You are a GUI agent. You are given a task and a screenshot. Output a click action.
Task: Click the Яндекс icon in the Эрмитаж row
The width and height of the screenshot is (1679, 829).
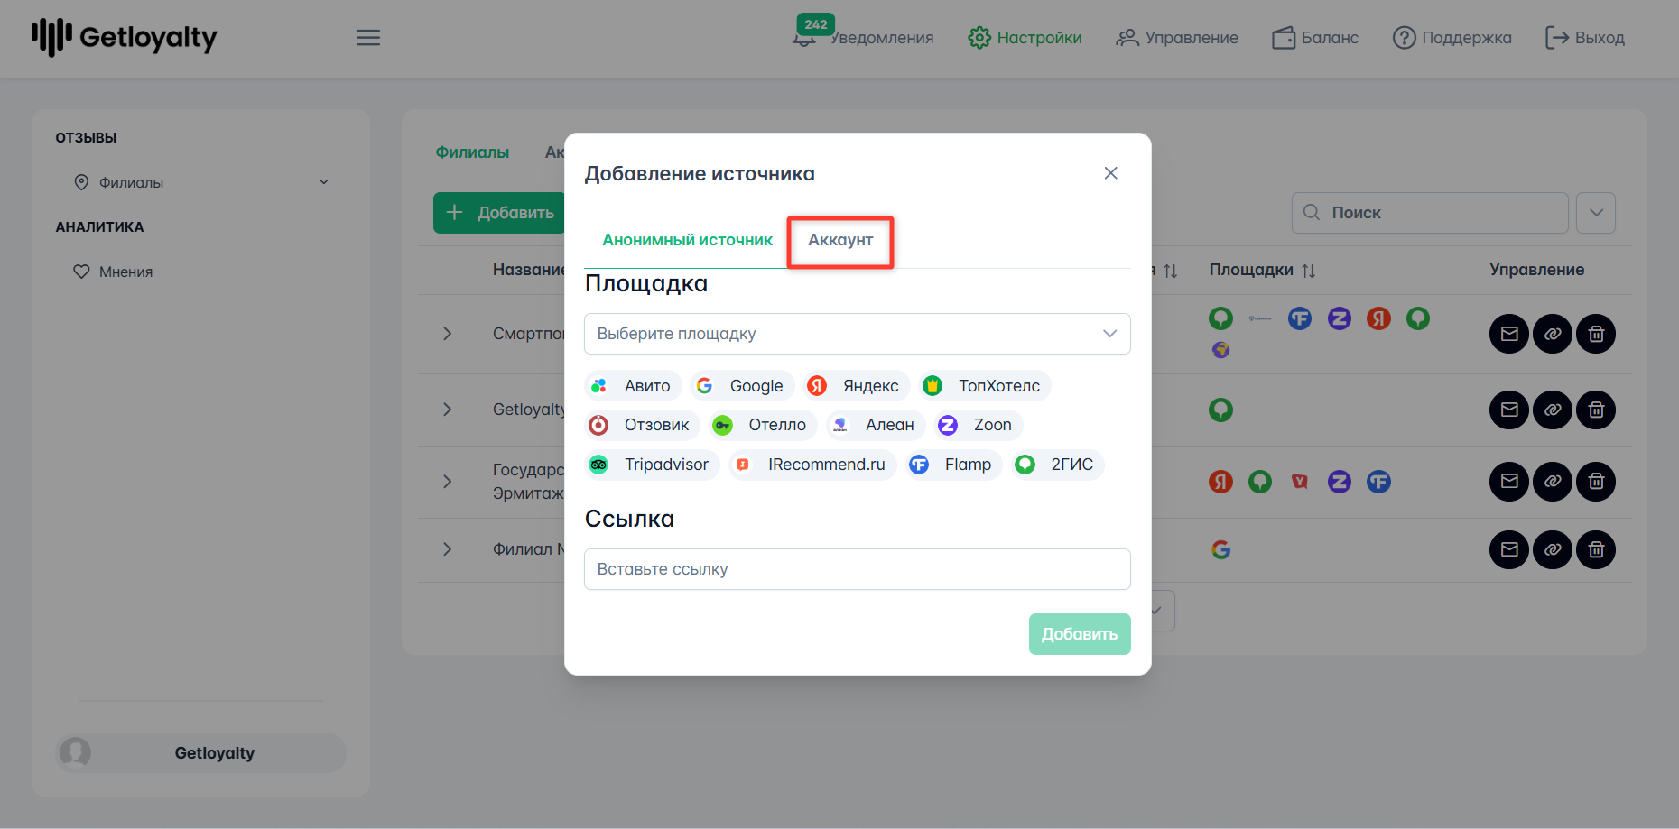1220,482
